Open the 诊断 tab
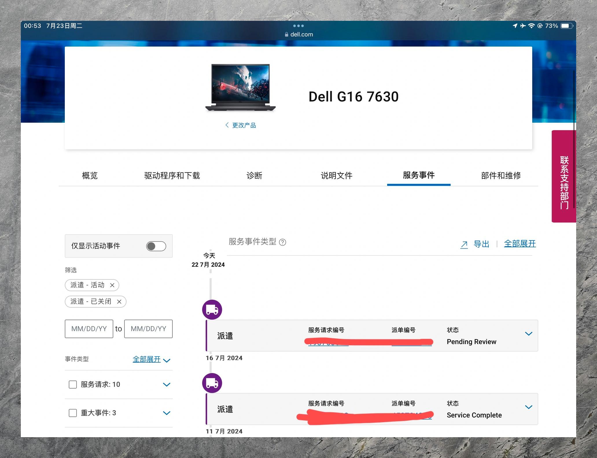The width and height of the screenshot is (597, 458). pos(254,176)
